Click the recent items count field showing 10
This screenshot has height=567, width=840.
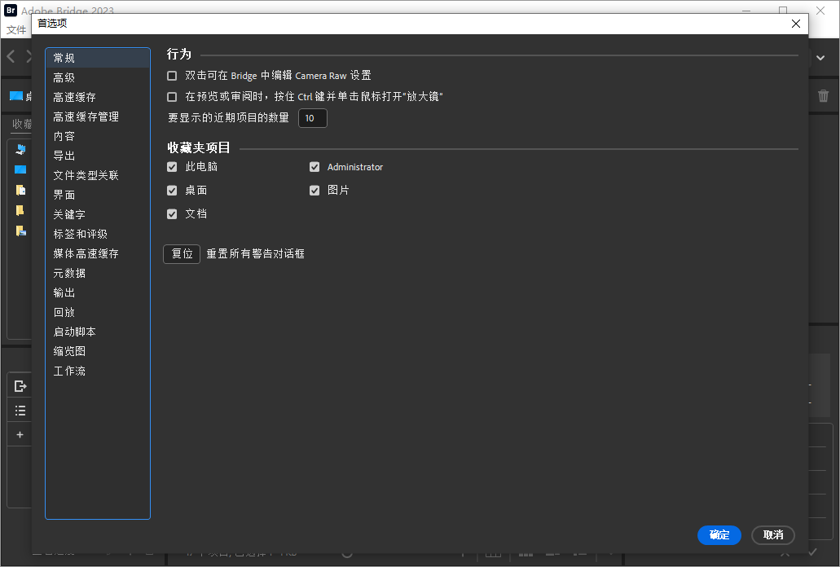pyautogui.click(x=313, y=118)
